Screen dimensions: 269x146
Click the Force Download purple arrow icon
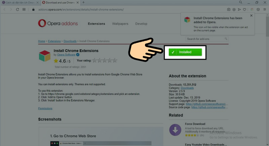[x=175, y=130]
